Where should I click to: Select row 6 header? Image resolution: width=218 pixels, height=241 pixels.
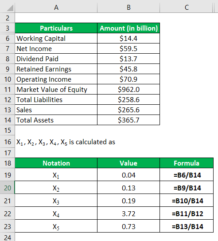coord(8,39)
